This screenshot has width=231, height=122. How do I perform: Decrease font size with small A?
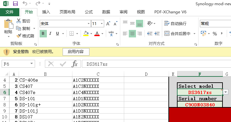pyautogui.click(x=115, y=23)
